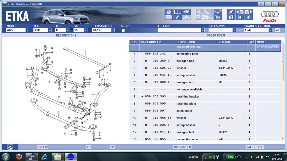Launch Firefox from the Windows taskbar
The width and height of the screenshot is (287, 161).
(18, 157)
